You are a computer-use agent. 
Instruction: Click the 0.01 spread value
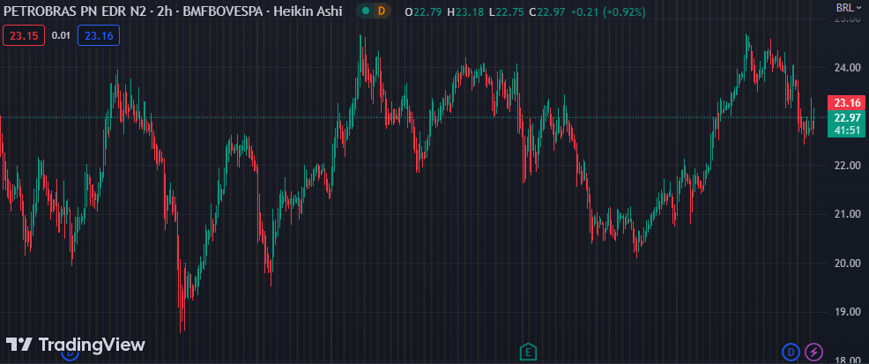click(61, 35)
